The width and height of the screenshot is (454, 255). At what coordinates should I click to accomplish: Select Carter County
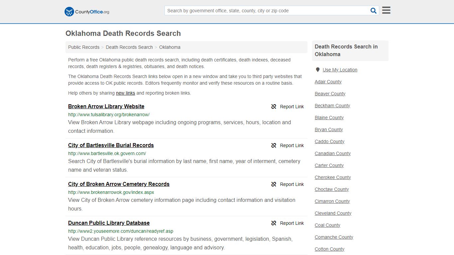pos(329,165)
